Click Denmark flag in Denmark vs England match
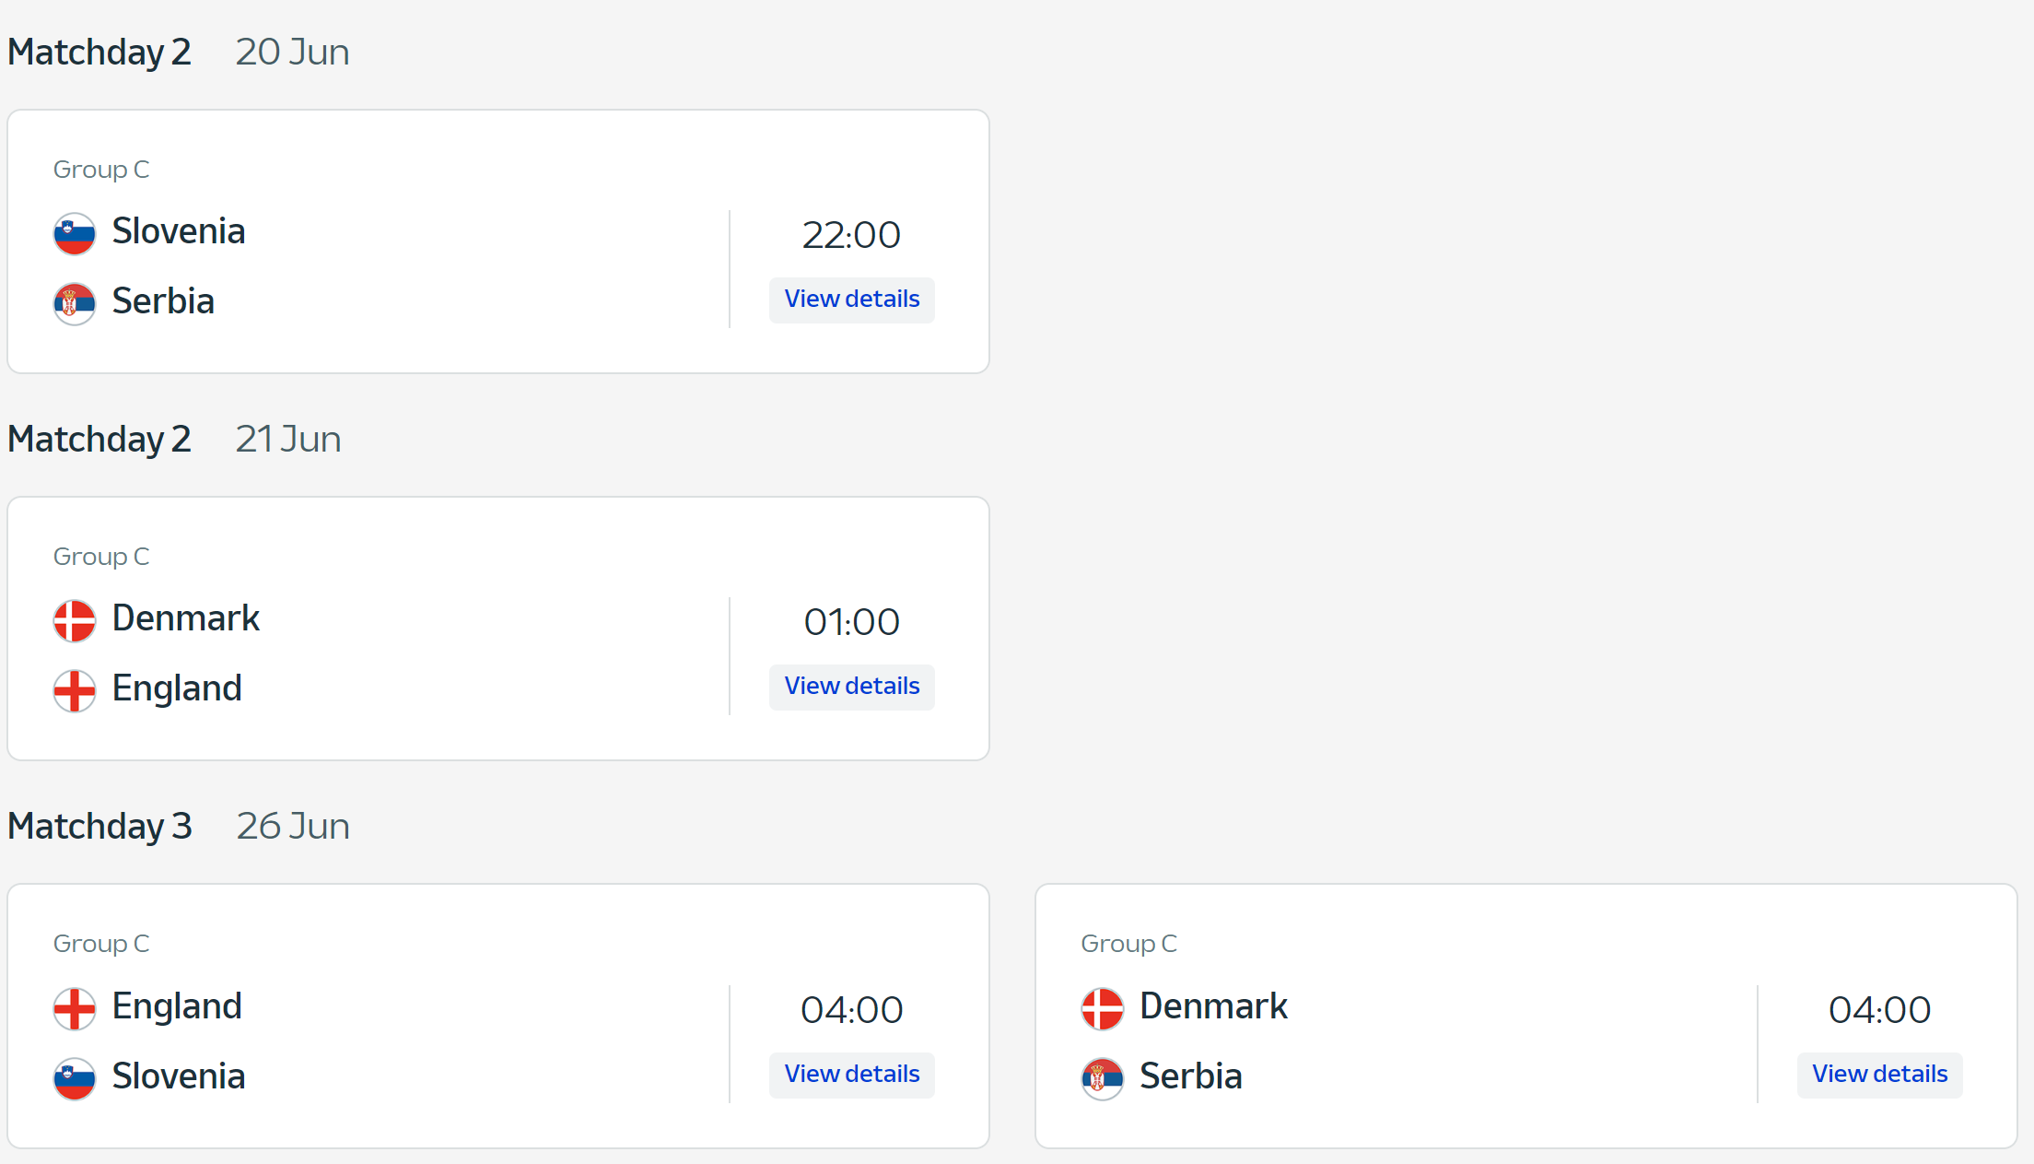2034x1164 pixels. (75, 620)
